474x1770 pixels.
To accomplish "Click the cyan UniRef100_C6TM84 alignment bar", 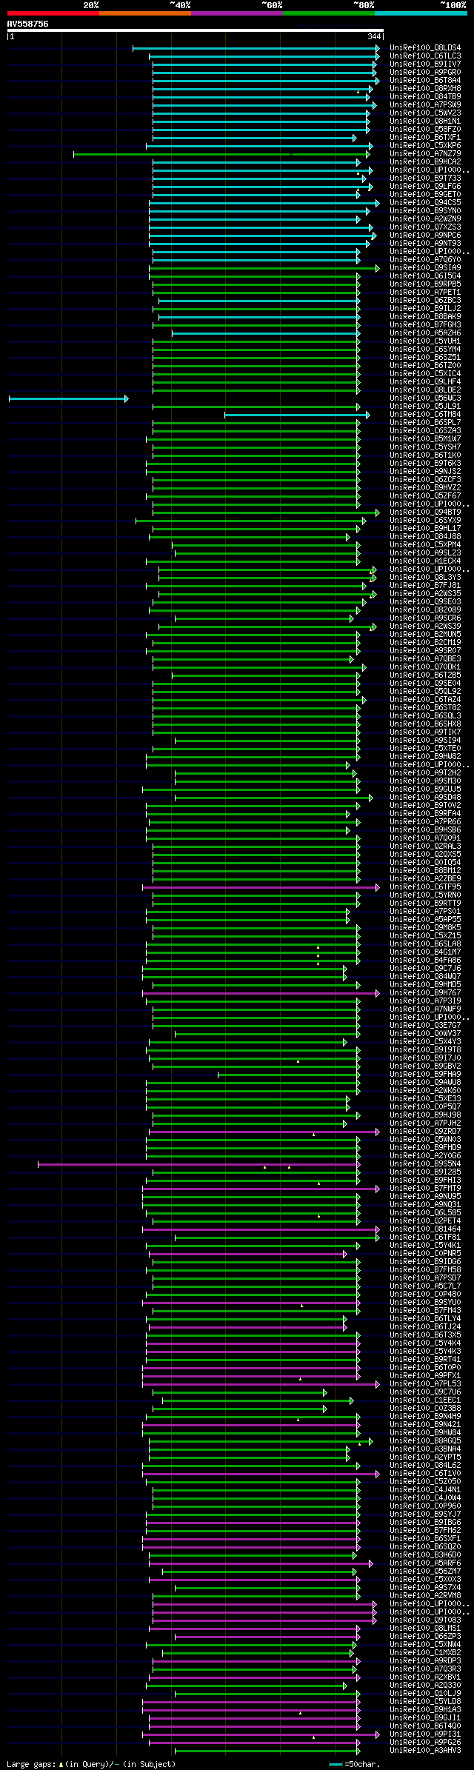I will point(297,415).
